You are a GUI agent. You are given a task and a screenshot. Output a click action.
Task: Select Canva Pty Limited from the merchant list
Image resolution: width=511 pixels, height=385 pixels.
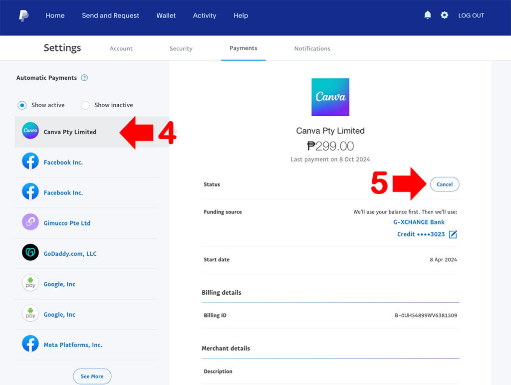pos(70,132)
